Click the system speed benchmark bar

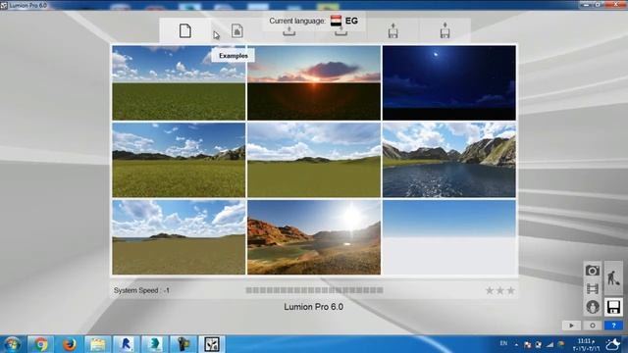pyautogui.click(x=314, y=290)
